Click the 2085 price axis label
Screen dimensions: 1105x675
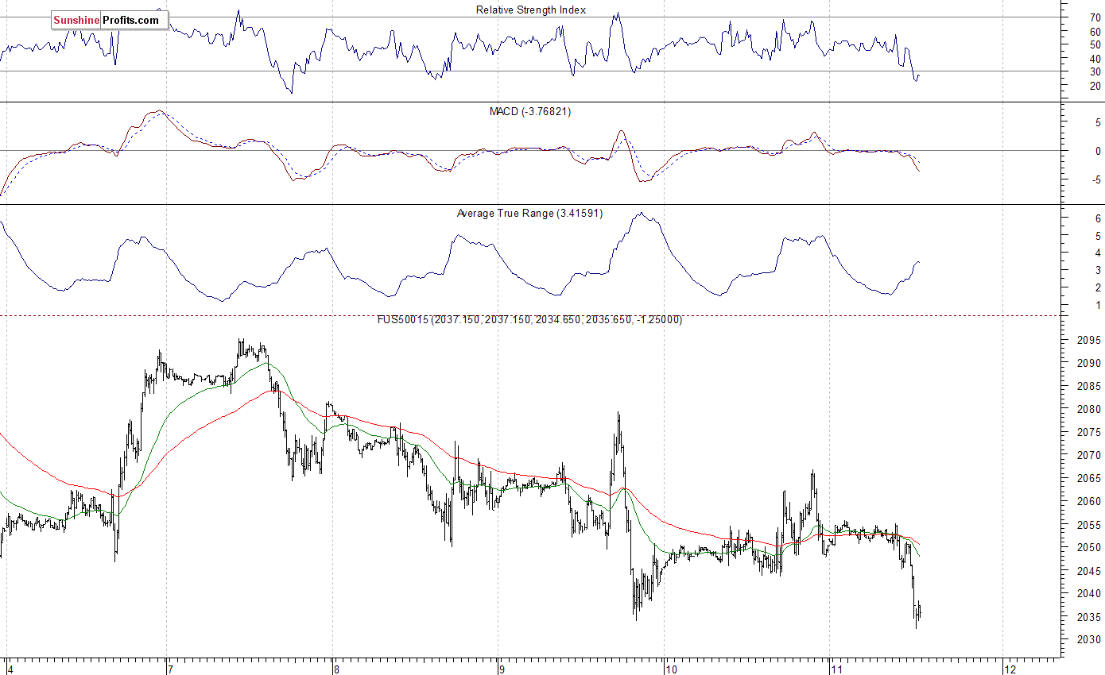tap(1088, 386)
